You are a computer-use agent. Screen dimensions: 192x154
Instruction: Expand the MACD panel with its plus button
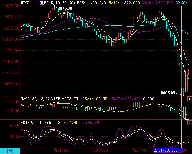pyautogui.click(x=189, y=99)
